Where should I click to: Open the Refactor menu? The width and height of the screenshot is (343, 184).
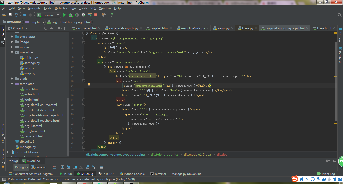coord(61,8)
